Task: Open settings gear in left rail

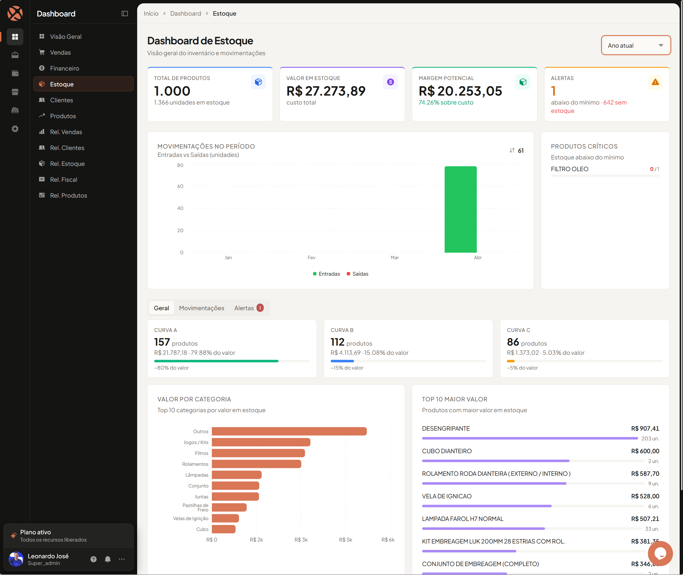Action: point(15,129)
